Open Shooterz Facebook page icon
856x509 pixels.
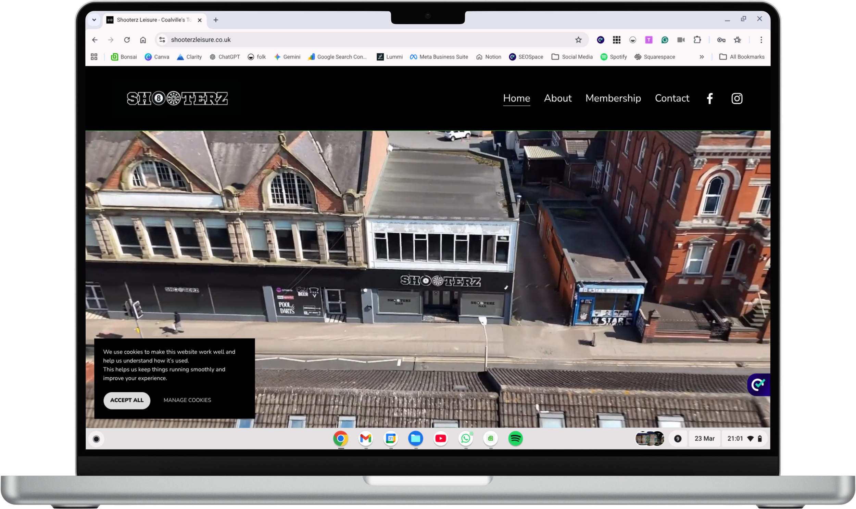point(709,99)
